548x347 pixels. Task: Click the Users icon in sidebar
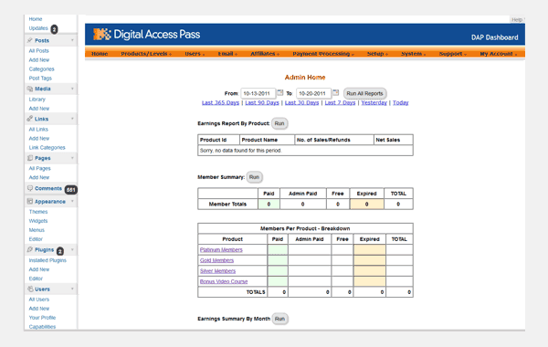30,289
